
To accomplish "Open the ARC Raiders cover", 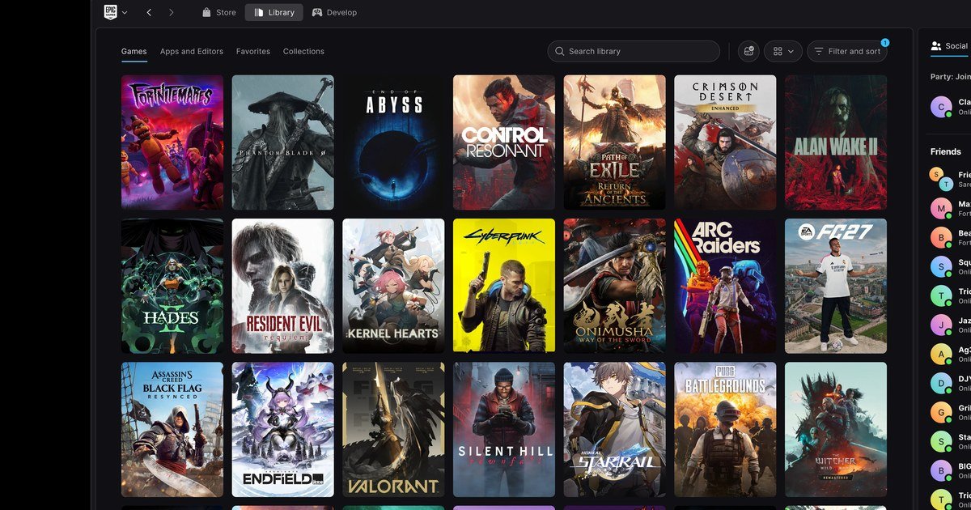I will (725, 286).
